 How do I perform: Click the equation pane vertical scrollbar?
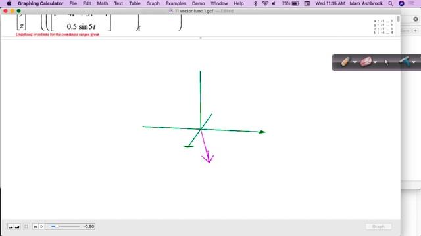(398, 19)
